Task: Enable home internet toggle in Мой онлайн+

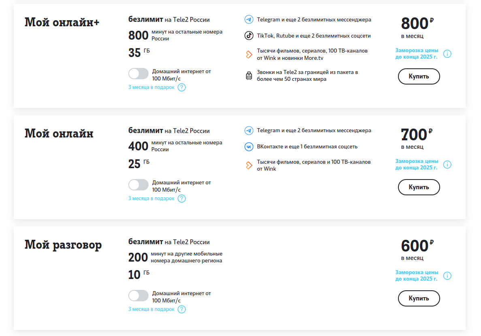Action: click(138, 74)
